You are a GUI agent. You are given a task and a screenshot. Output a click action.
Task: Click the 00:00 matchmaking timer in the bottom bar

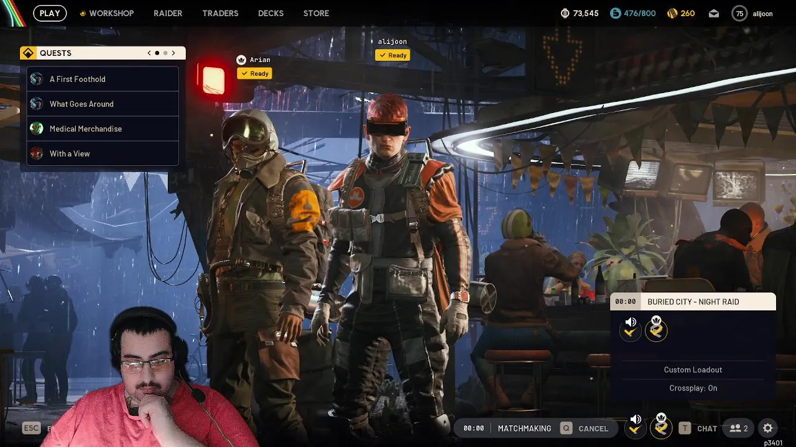click(x=474, y=428)
